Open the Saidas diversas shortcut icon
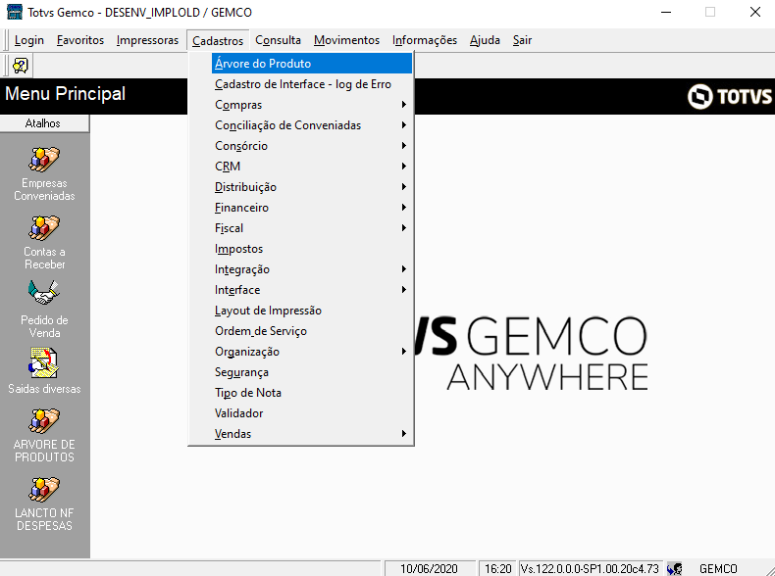This screenshot has width=775, height=576. (44, 363)
